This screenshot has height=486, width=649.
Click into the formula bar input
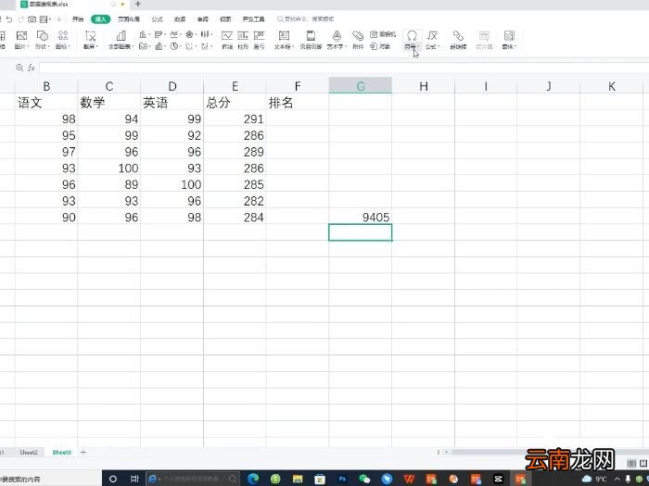(x=344, y=68)
